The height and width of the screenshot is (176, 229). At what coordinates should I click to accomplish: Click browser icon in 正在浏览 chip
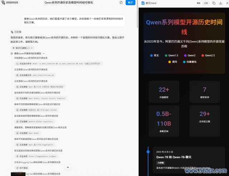[x=17, y=156]
